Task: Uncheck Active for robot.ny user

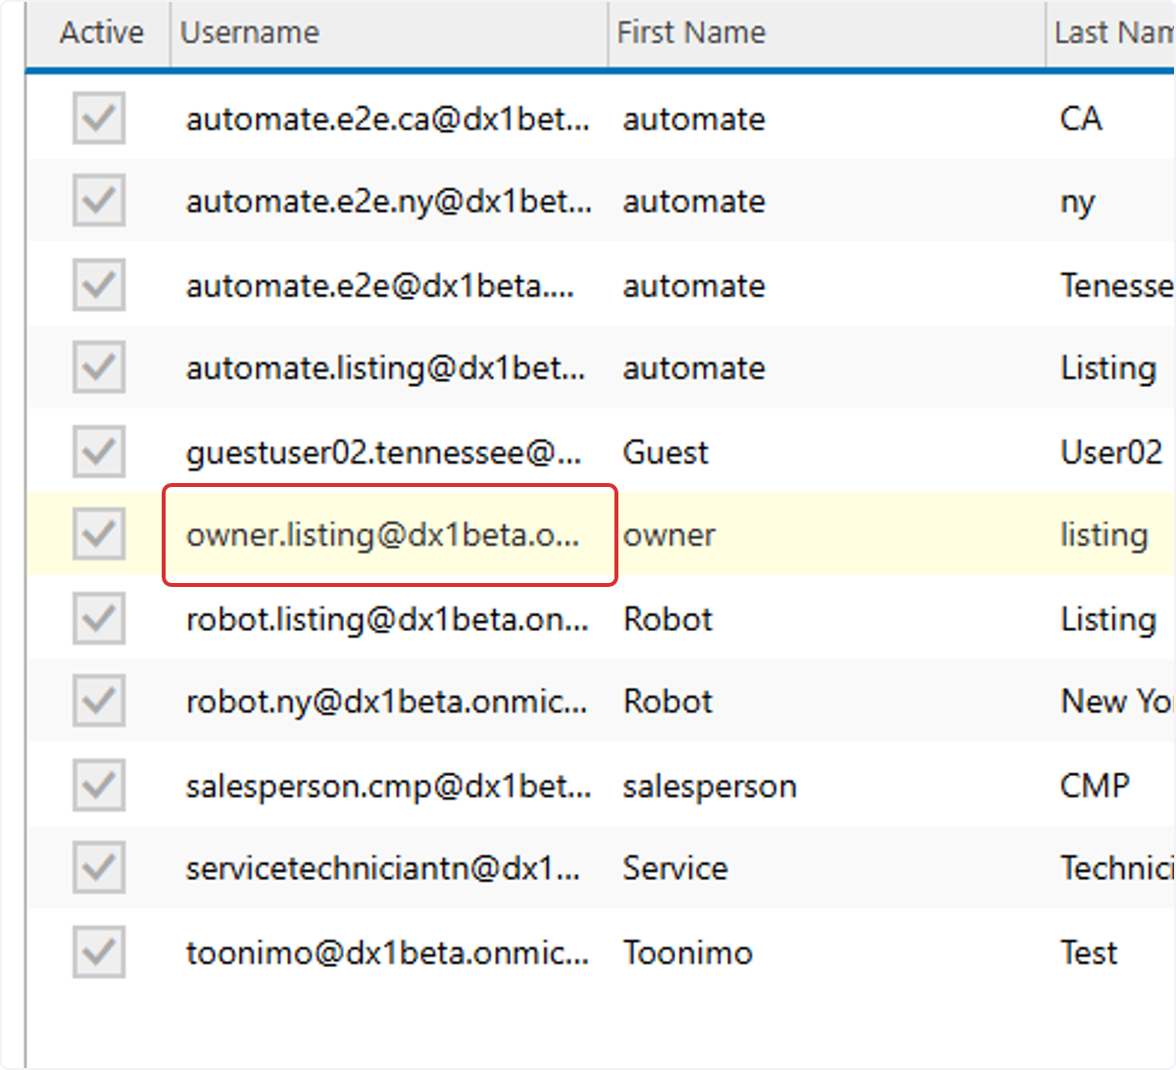Action: pos(99,702)
